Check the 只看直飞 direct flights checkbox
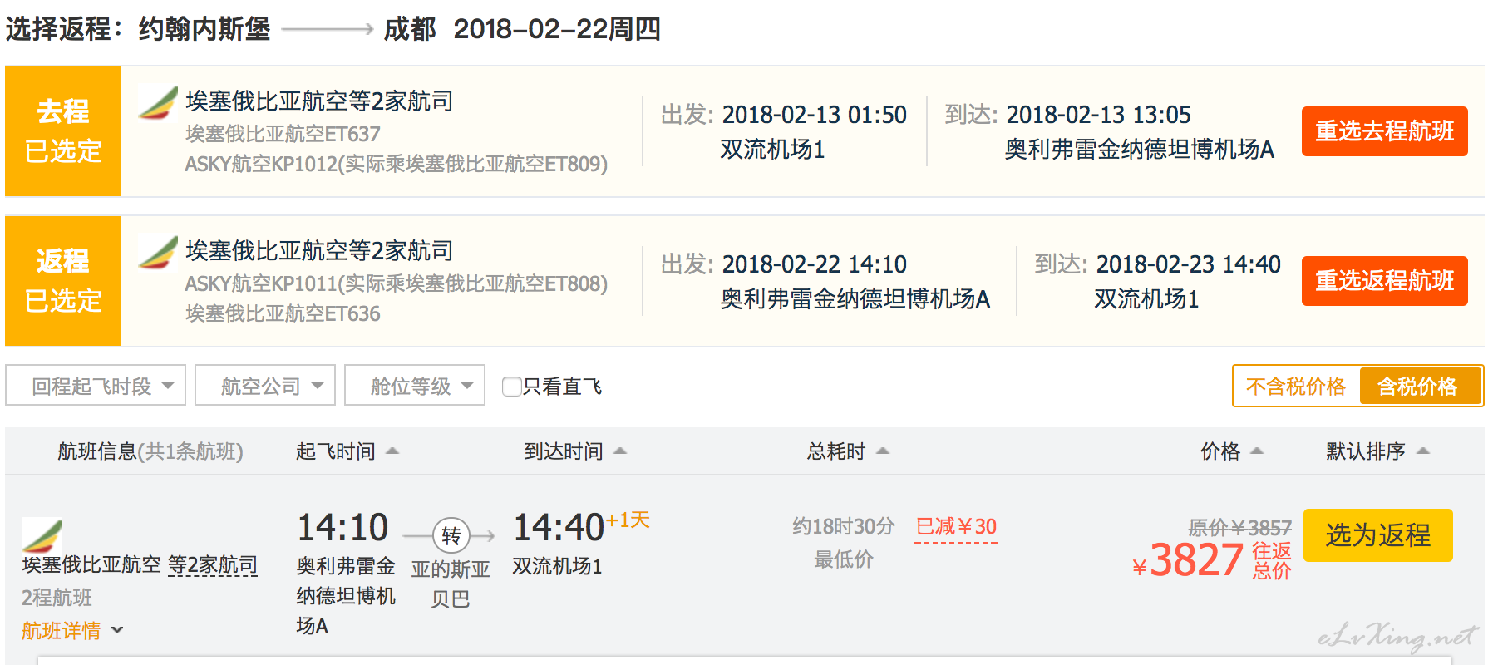 pos(512,387)
